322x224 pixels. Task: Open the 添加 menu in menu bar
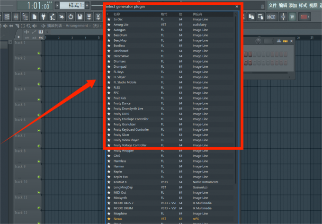[293, 6]
